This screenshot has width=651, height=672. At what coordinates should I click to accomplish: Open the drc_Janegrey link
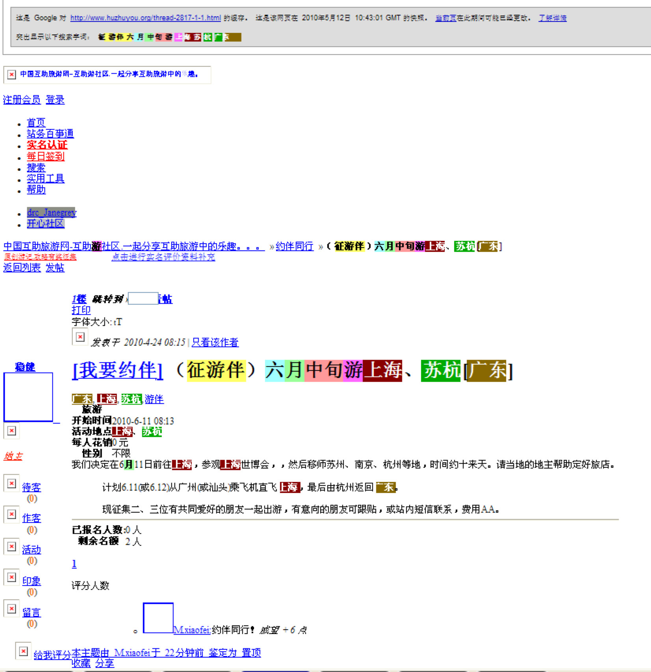pyautogui.click(x=52, y=212)
